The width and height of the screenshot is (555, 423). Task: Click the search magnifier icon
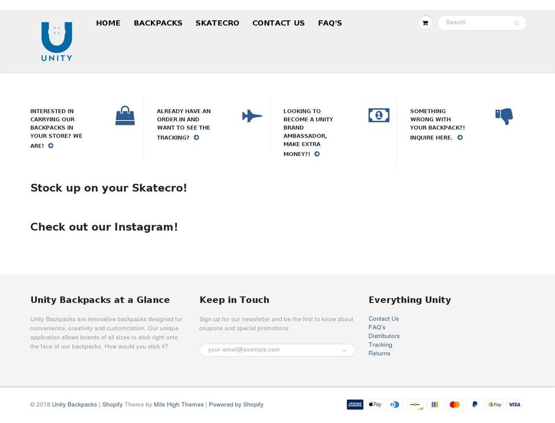(x=516, y=23)
